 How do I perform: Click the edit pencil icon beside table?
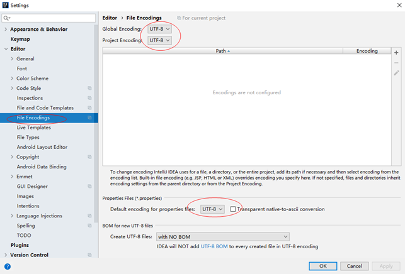tap(396, 73)
